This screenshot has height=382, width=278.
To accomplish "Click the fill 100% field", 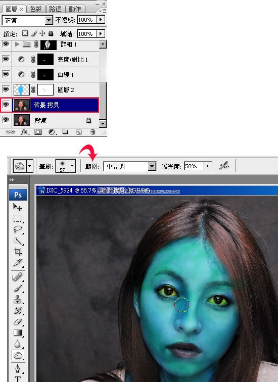I will (87, 33).
